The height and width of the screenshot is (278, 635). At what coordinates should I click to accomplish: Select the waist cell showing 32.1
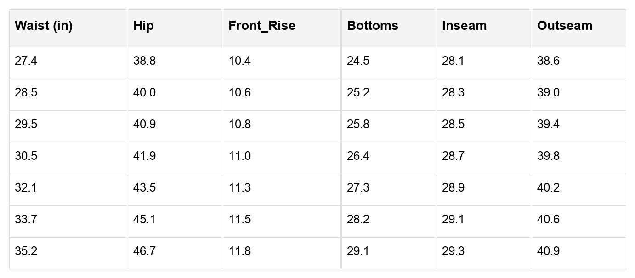[26, 188]
